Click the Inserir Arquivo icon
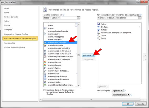The image size is (149, 108). pyautogui.click(x=45, y=34)
